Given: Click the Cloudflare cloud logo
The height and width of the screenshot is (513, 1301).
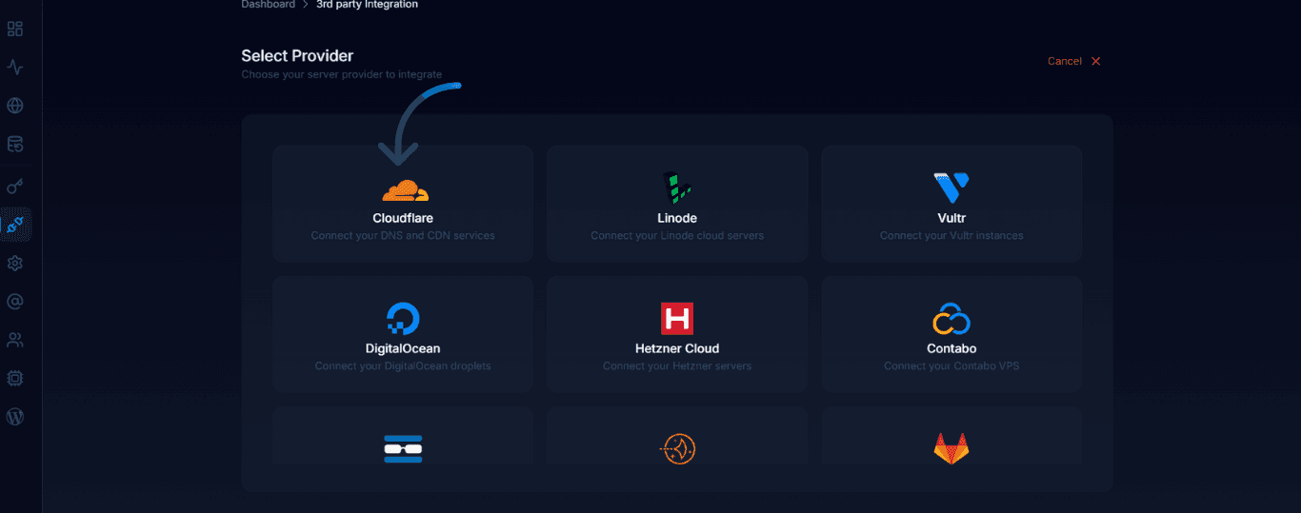Looking at the screenshot, I should pos(405,190).
